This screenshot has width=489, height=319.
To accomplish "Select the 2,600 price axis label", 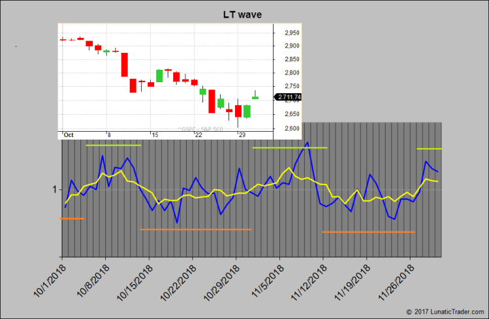I will (291, 128).
